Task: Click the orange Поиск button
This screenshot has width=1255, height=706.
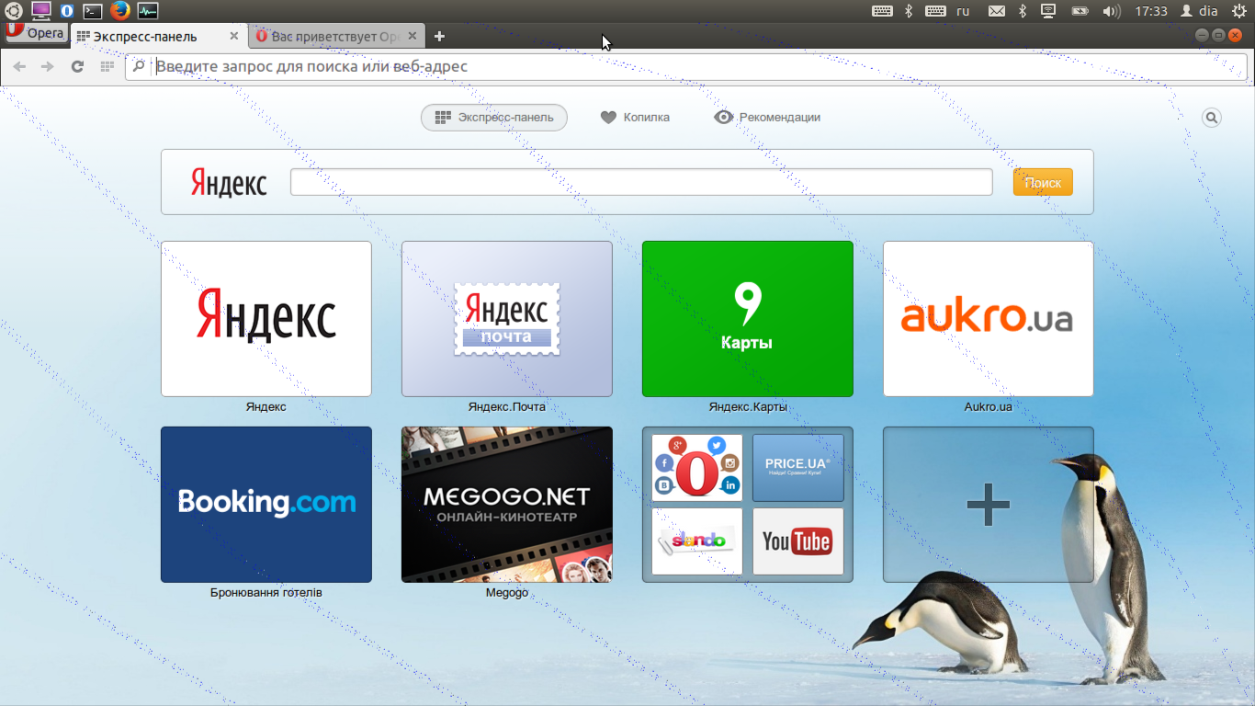Action: (x=1043, y=182)
